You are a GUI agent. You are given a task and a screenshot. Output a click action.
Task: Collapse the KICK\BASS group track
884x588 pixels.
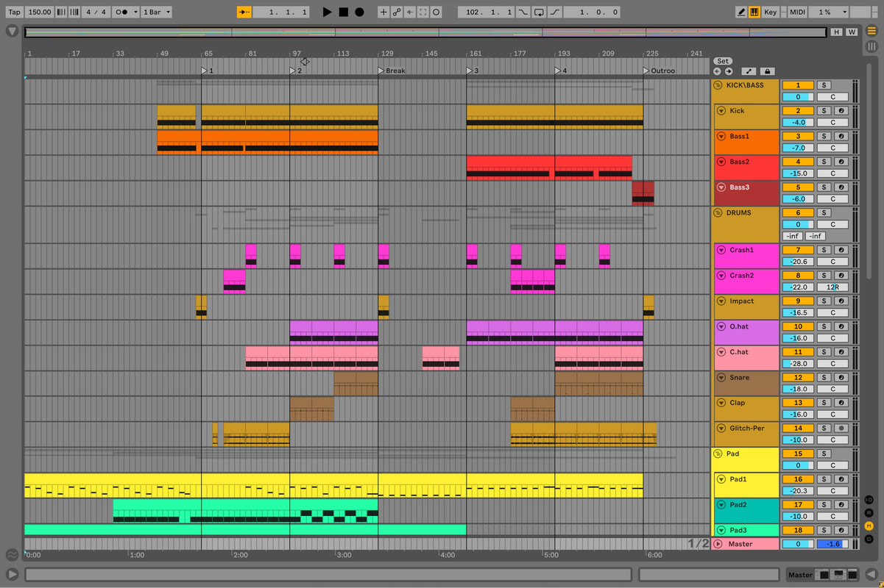point(718,85)
